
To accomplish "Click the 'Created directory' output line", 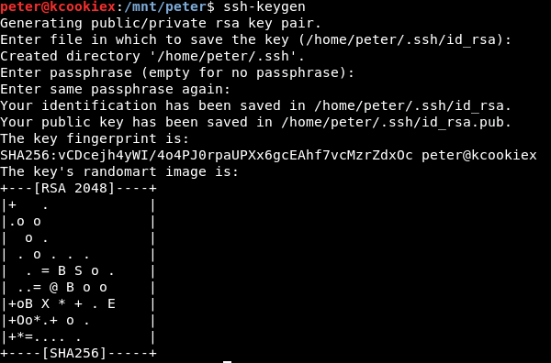I will click(x=152, y=56).
